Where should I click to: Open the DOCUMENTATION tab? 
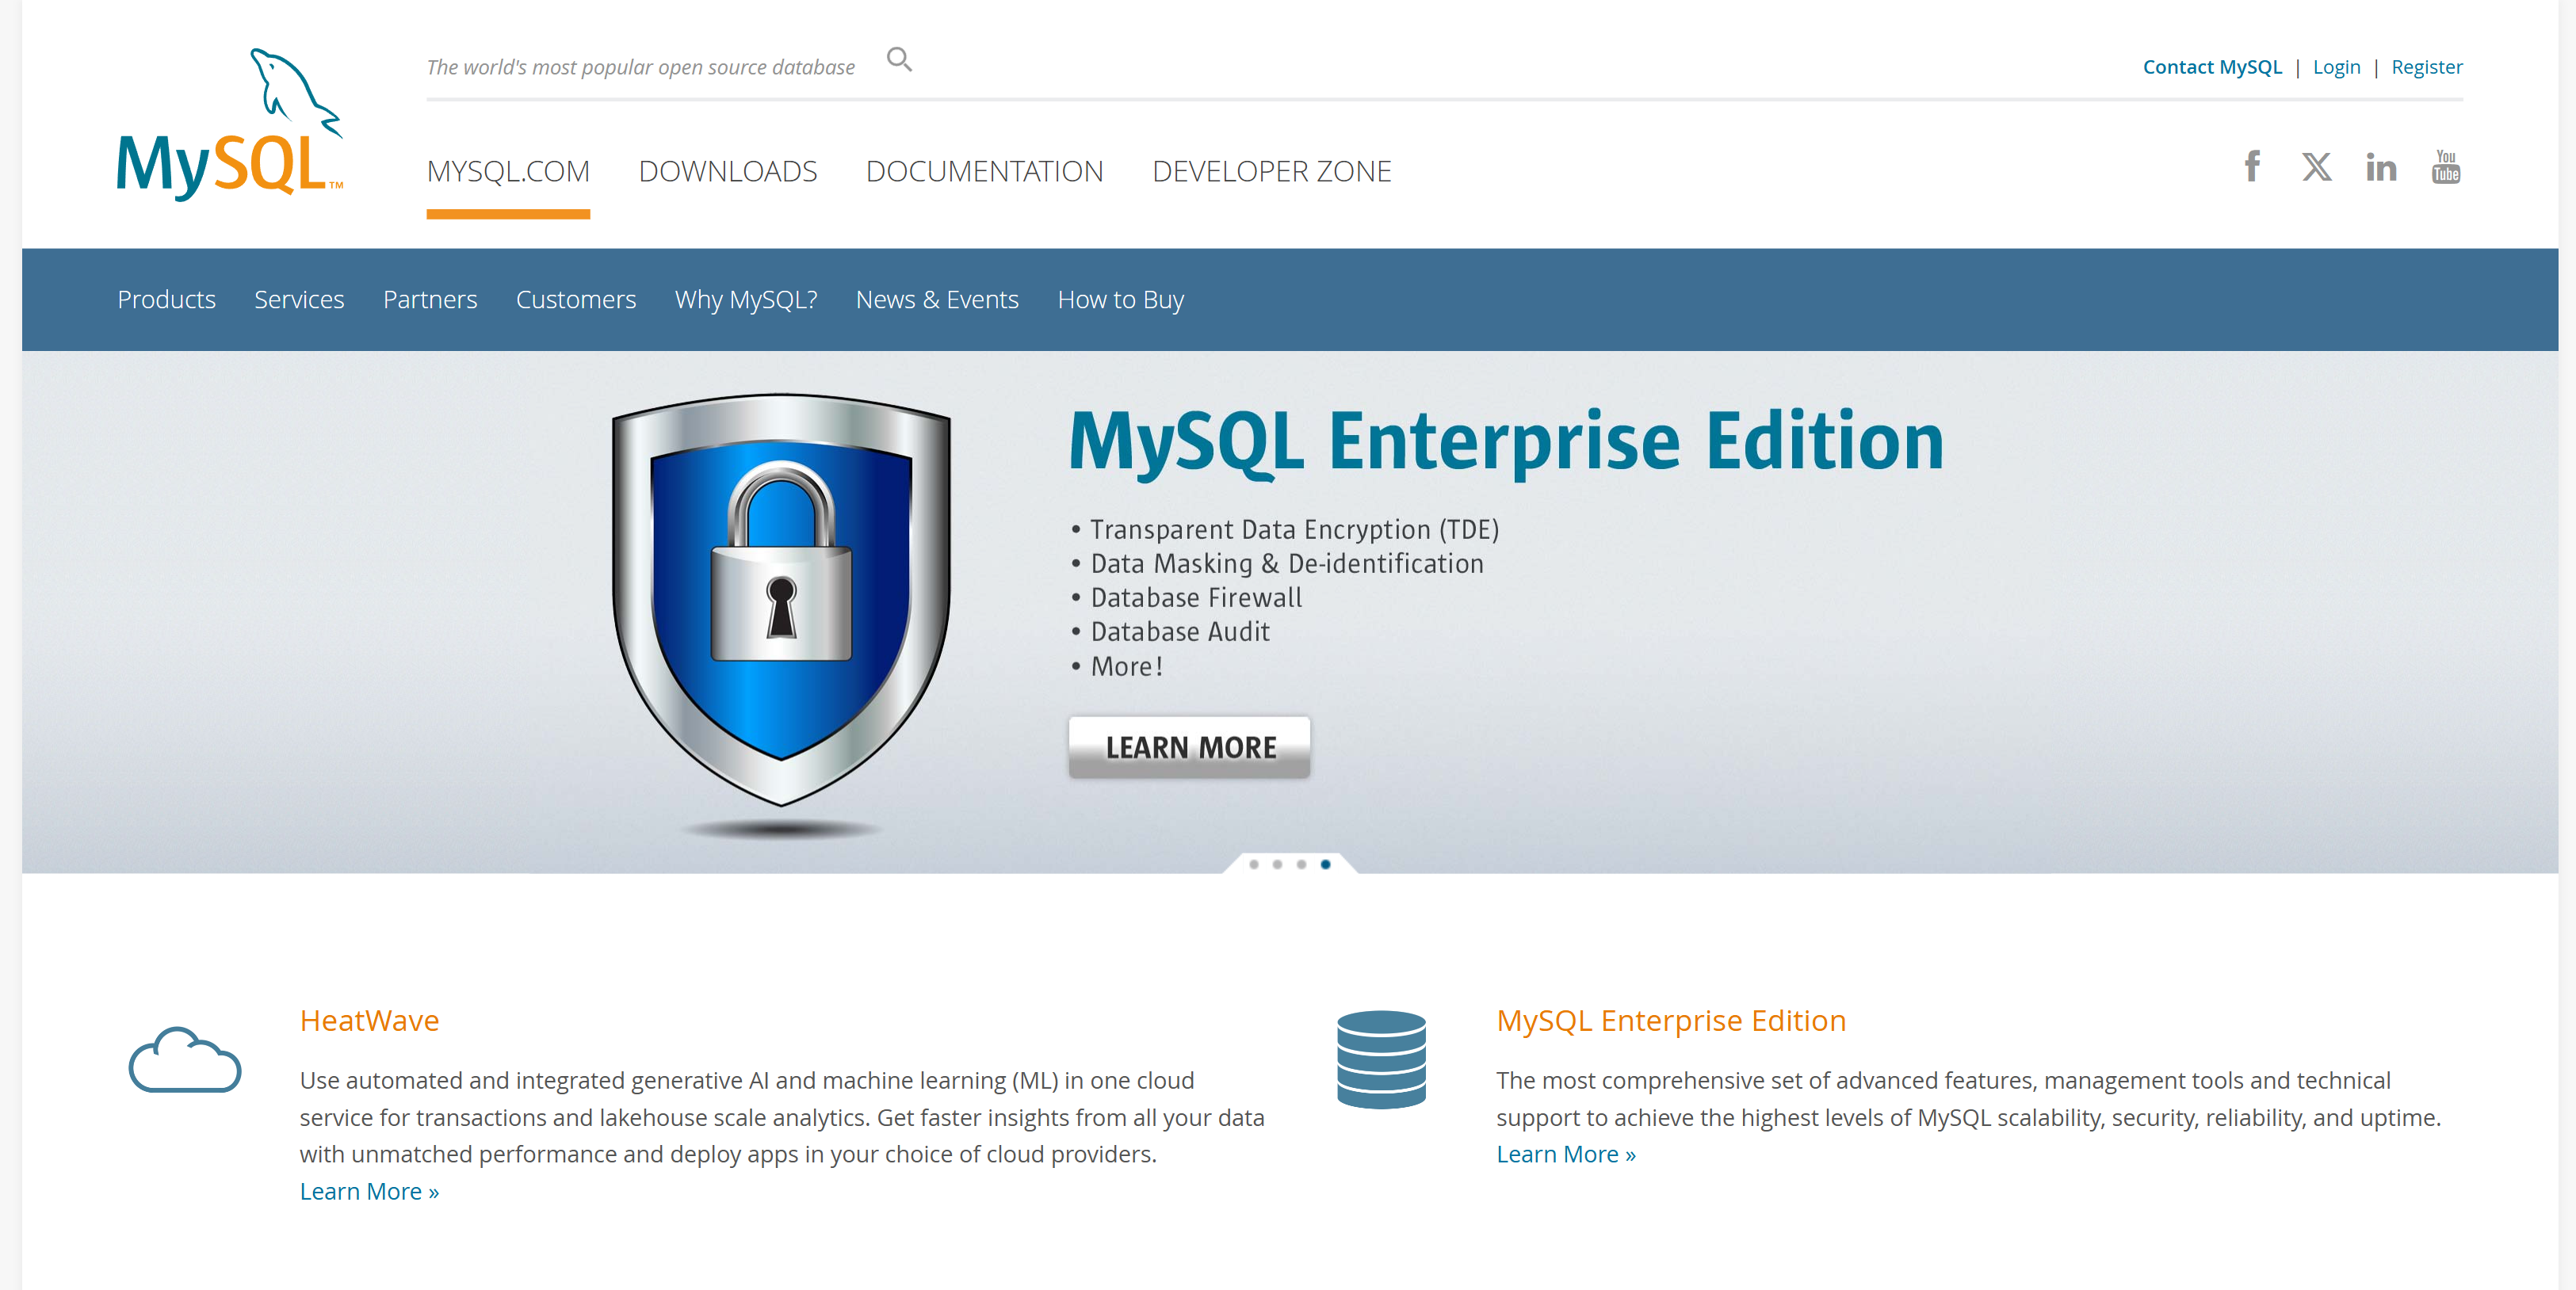click(985, 171)
